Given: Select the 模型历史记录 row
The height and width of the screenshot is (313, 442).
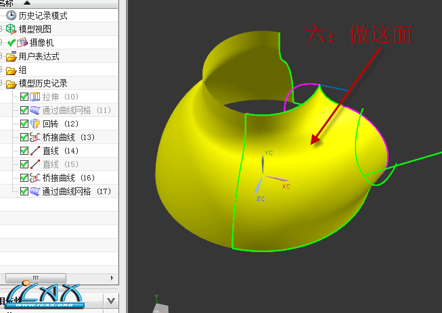Looking at the screenshot, I should (x=59, y=83).
